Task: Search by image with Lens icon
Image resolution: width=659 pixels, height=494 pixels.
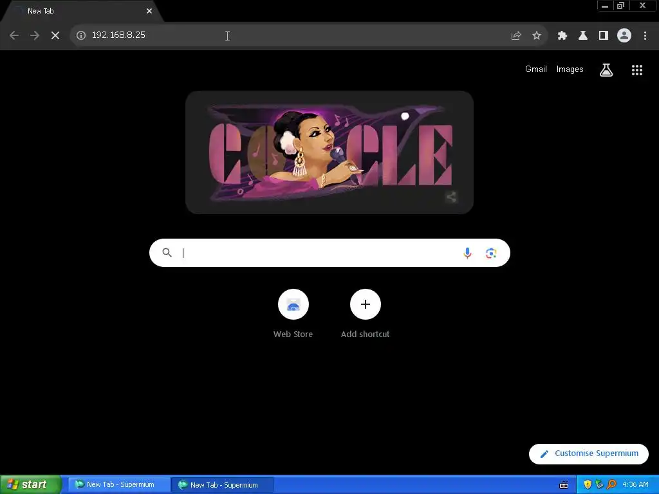Action: coord(491,253)
